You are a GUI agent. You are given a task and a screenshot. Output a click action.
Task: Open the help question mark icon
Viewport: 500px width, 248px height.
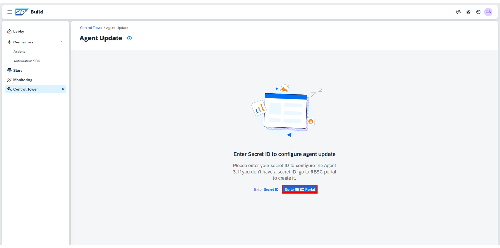coord(478,12)
